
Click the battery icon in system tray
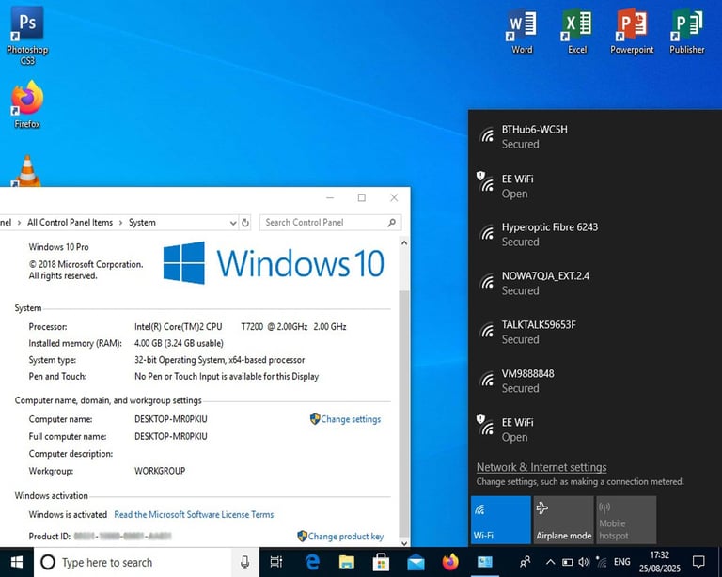point(567,562)
